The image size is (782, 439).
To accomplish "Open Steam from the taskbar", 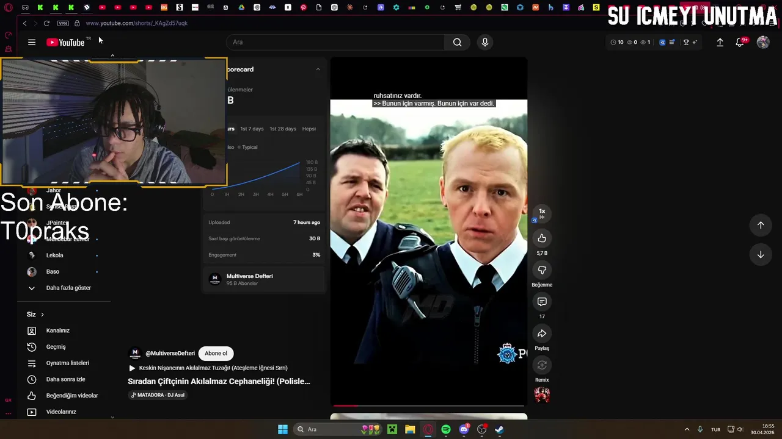I will [x=499, y=429].
